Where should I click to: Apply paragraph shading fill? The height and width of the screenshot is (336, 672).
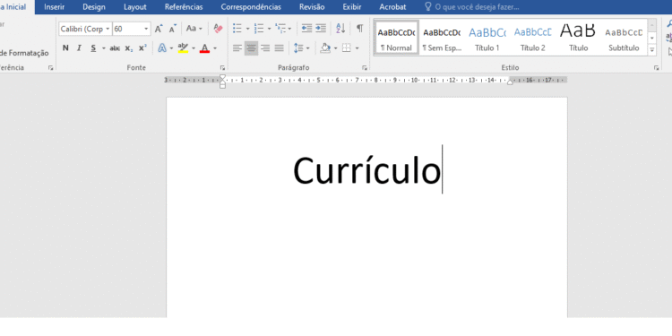(325, 48)
